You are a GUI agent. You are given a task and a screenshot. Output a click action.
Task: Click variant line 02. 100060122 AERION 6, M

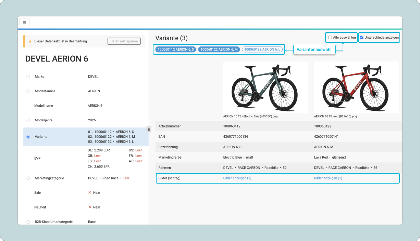pos(111,136)
